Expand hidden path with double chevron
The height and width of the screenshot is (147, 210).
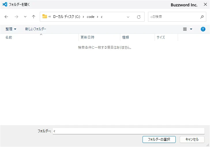coord(50,17)
